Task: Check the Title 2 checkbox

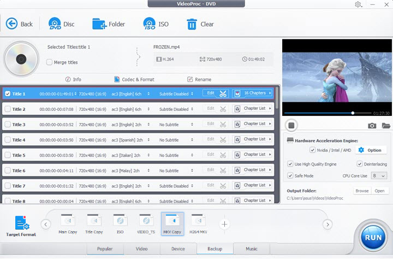Action: point(8,109)
